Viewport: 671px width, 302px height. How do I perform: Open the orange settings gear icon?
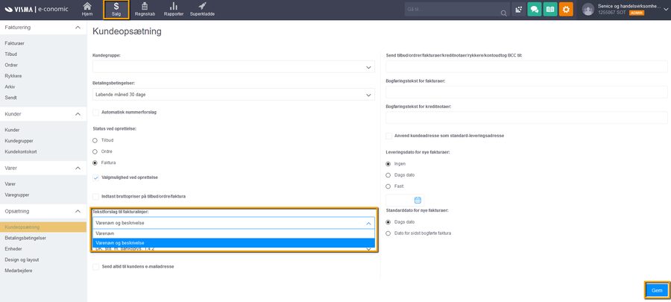(567, 10)
